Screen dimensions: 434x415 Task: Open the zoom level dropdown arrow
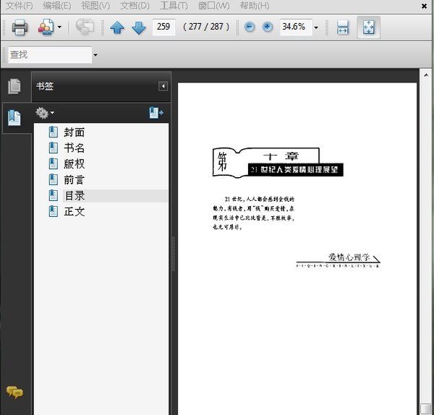pos(316,27)
